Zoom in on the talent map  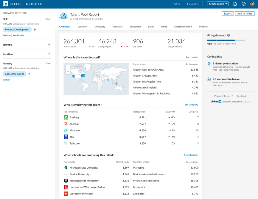click(x=68, y=67)
